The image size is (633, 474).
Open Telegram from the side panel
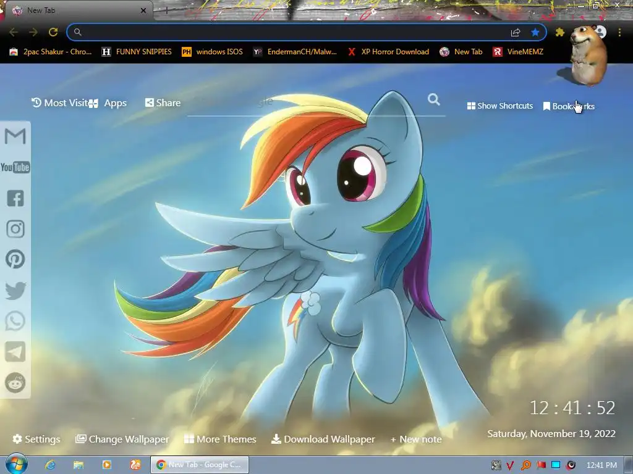(15, 352)
